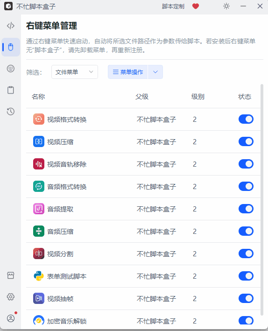Open the user account icon

coord(11,318)
